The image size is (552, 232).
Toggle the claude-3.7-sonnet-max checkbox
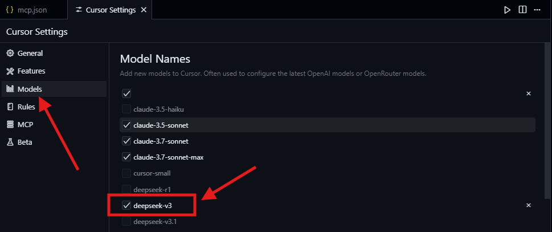(x=126, y=157)
